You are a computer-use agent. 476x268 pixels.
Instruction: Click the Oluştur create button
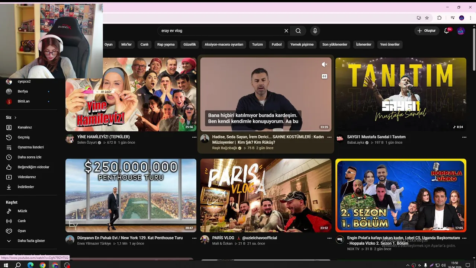[427, 31]
